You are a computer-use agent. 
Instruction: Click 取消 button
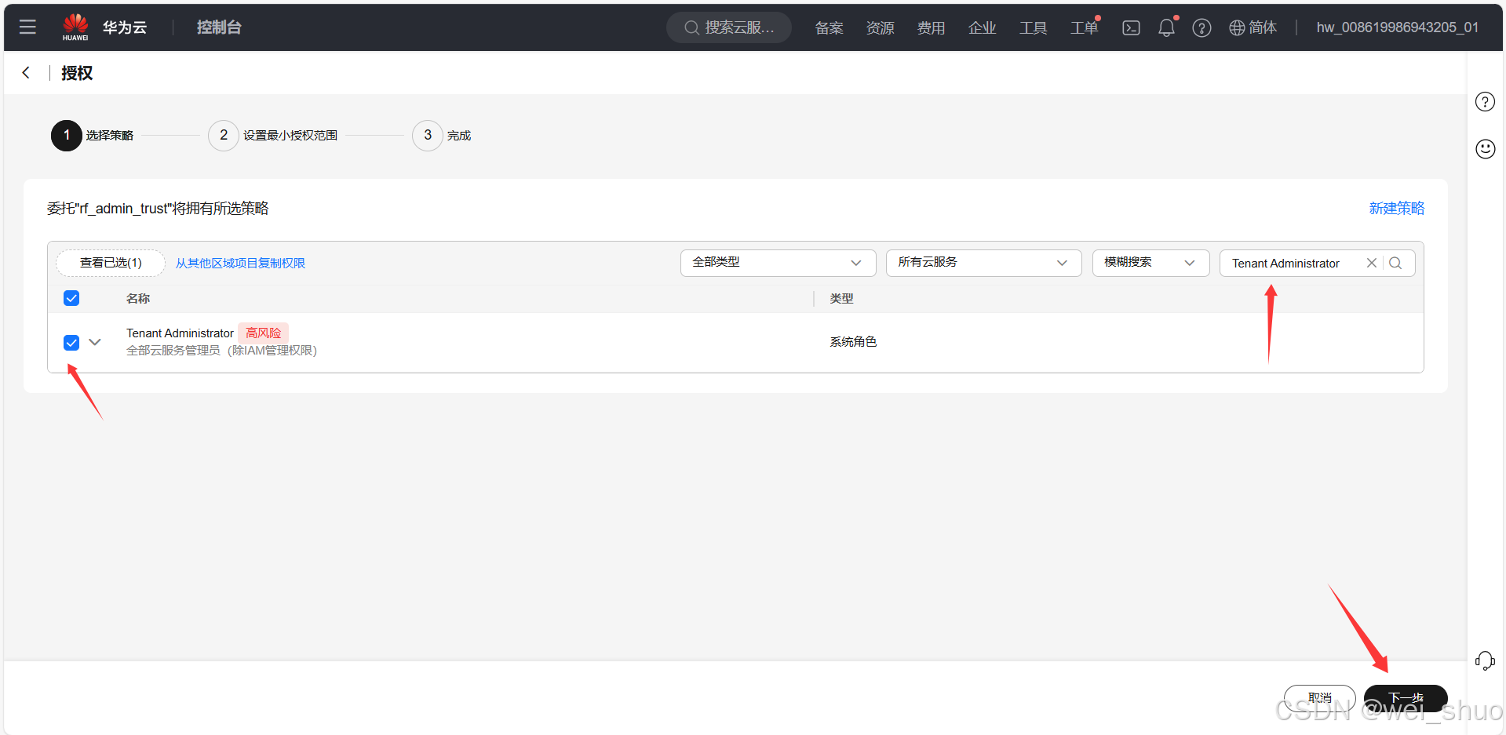pos(1319,697)
